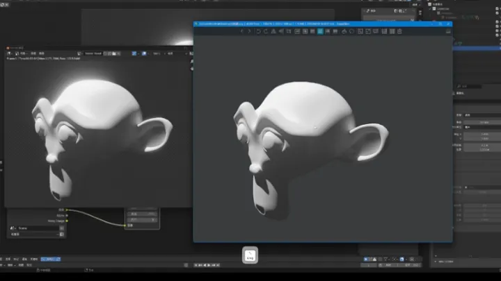
Task: Play animation in reverse
Action: pyautogui.click(x=205, y=265)
